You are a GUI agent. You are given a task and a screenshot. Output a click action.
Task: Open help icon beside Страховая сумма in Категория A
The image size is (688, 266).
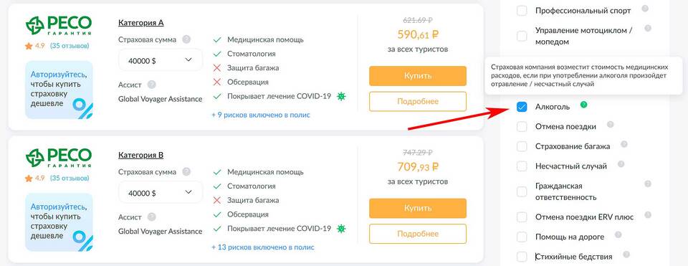(x=186, y=39)
